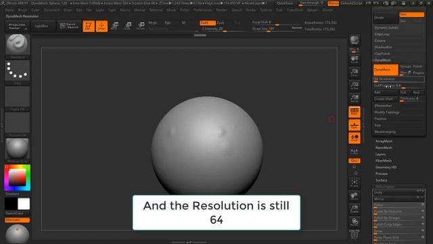Open the Document menu
This screenshot has width=433, height=244.
51,10
